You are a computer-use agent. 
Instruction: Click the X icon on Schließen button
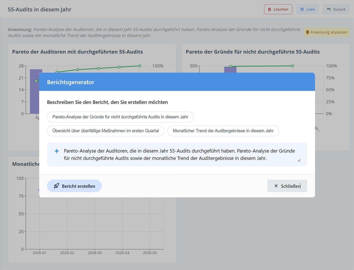pos(276,186)
